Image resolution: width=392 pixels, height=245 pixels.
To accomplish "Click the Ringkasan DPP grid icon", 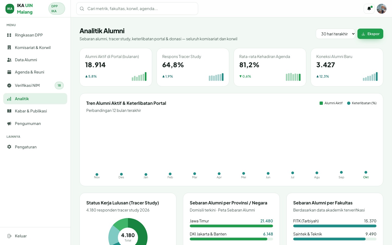I will point(9,35).
